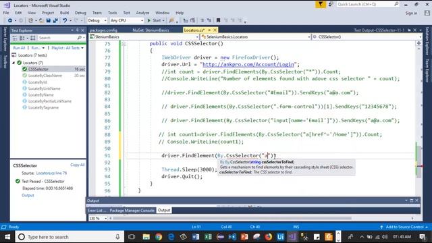
Task: Click the search magnifier in Test Explorer
Action: 80,38
